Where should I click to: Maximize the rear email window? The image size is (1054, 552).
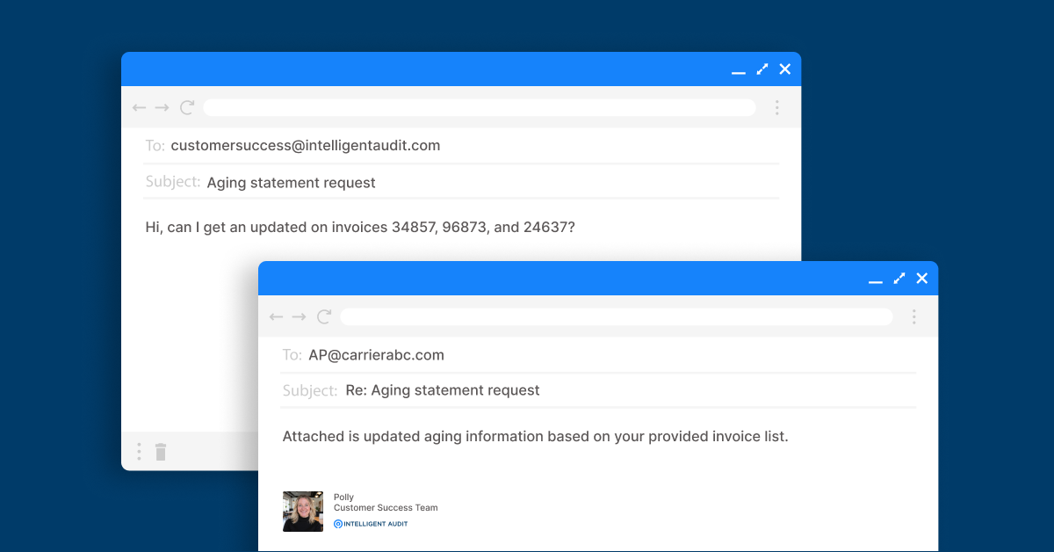coord(762,69)
